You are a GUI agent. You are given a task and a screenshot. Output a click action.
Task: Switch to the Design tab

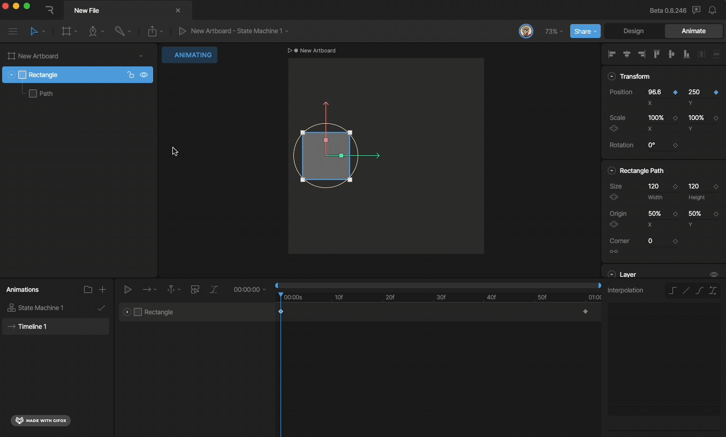pyautogui.click(x=633, y=31)
